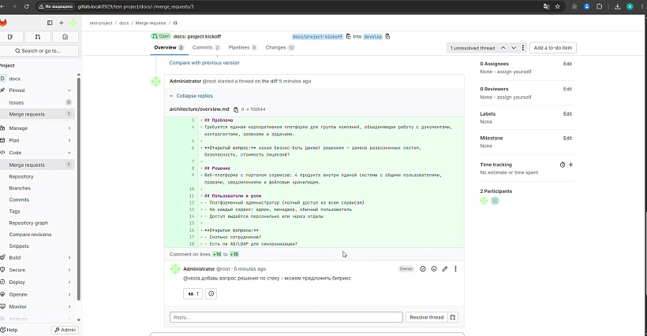Edit the Milestone in right sidebar
This screenshot has height=336, width=647.
point(568,138)
